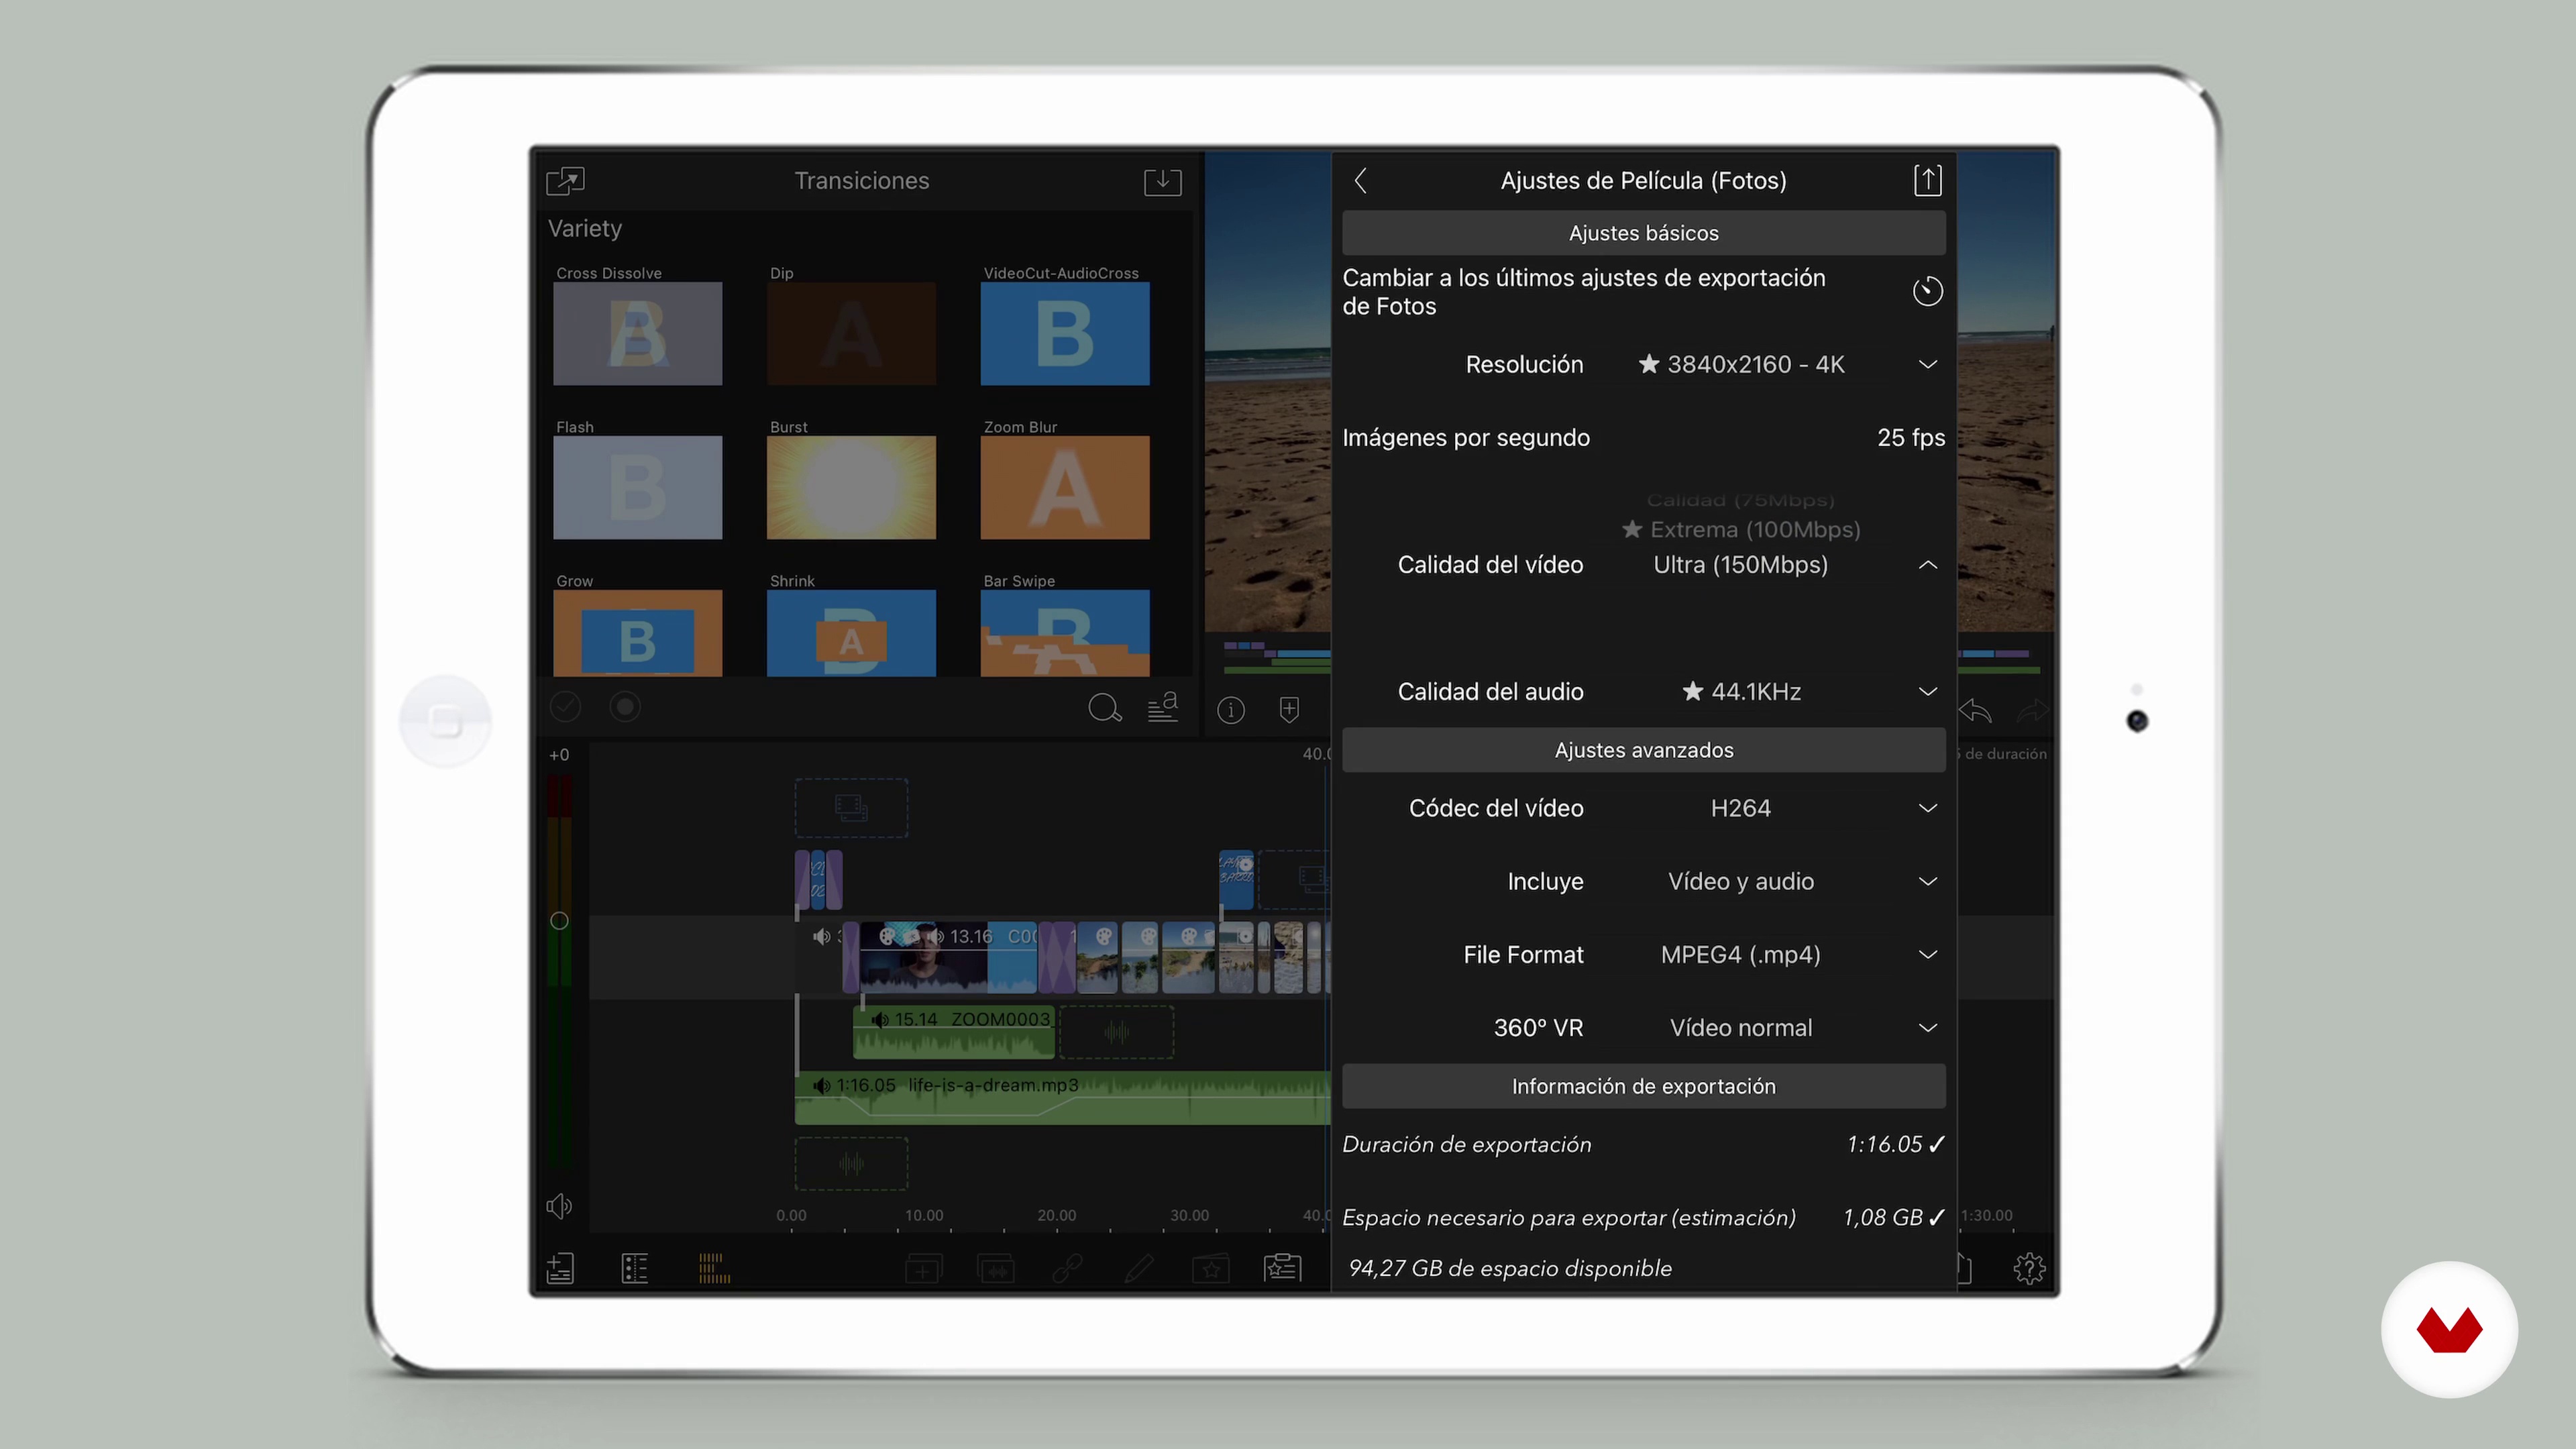The image size is (2576, 1449).
Task: Open the sort-by-name icon below transitions
Action: pos(1162,707)
